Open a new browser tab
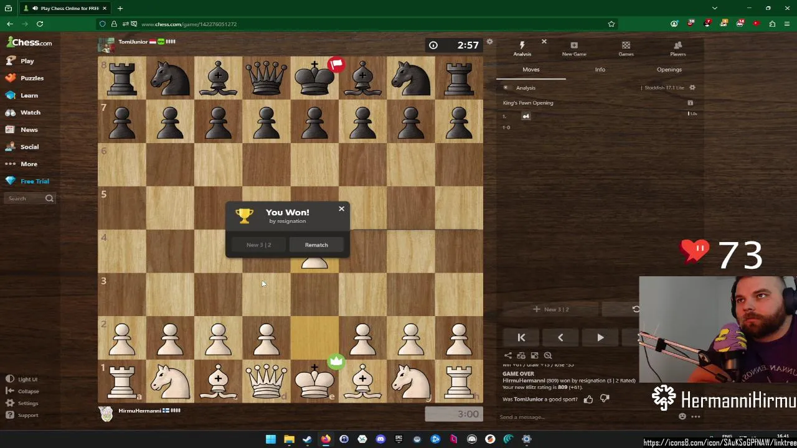This screenshot has height=448, width=797. tap(120, 8)
